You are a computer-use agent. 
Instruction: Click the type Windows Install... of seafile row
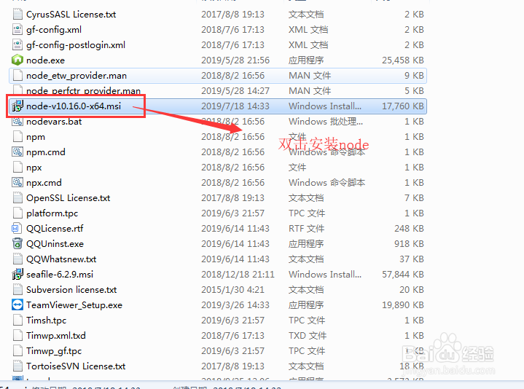(x=325, y=275)
